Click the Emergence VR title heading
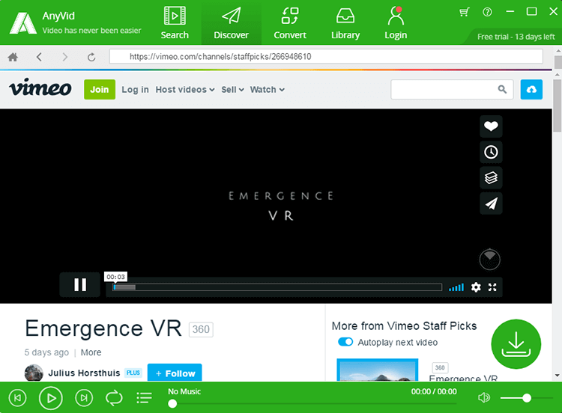The image size is (562, 413). point(103,328)
